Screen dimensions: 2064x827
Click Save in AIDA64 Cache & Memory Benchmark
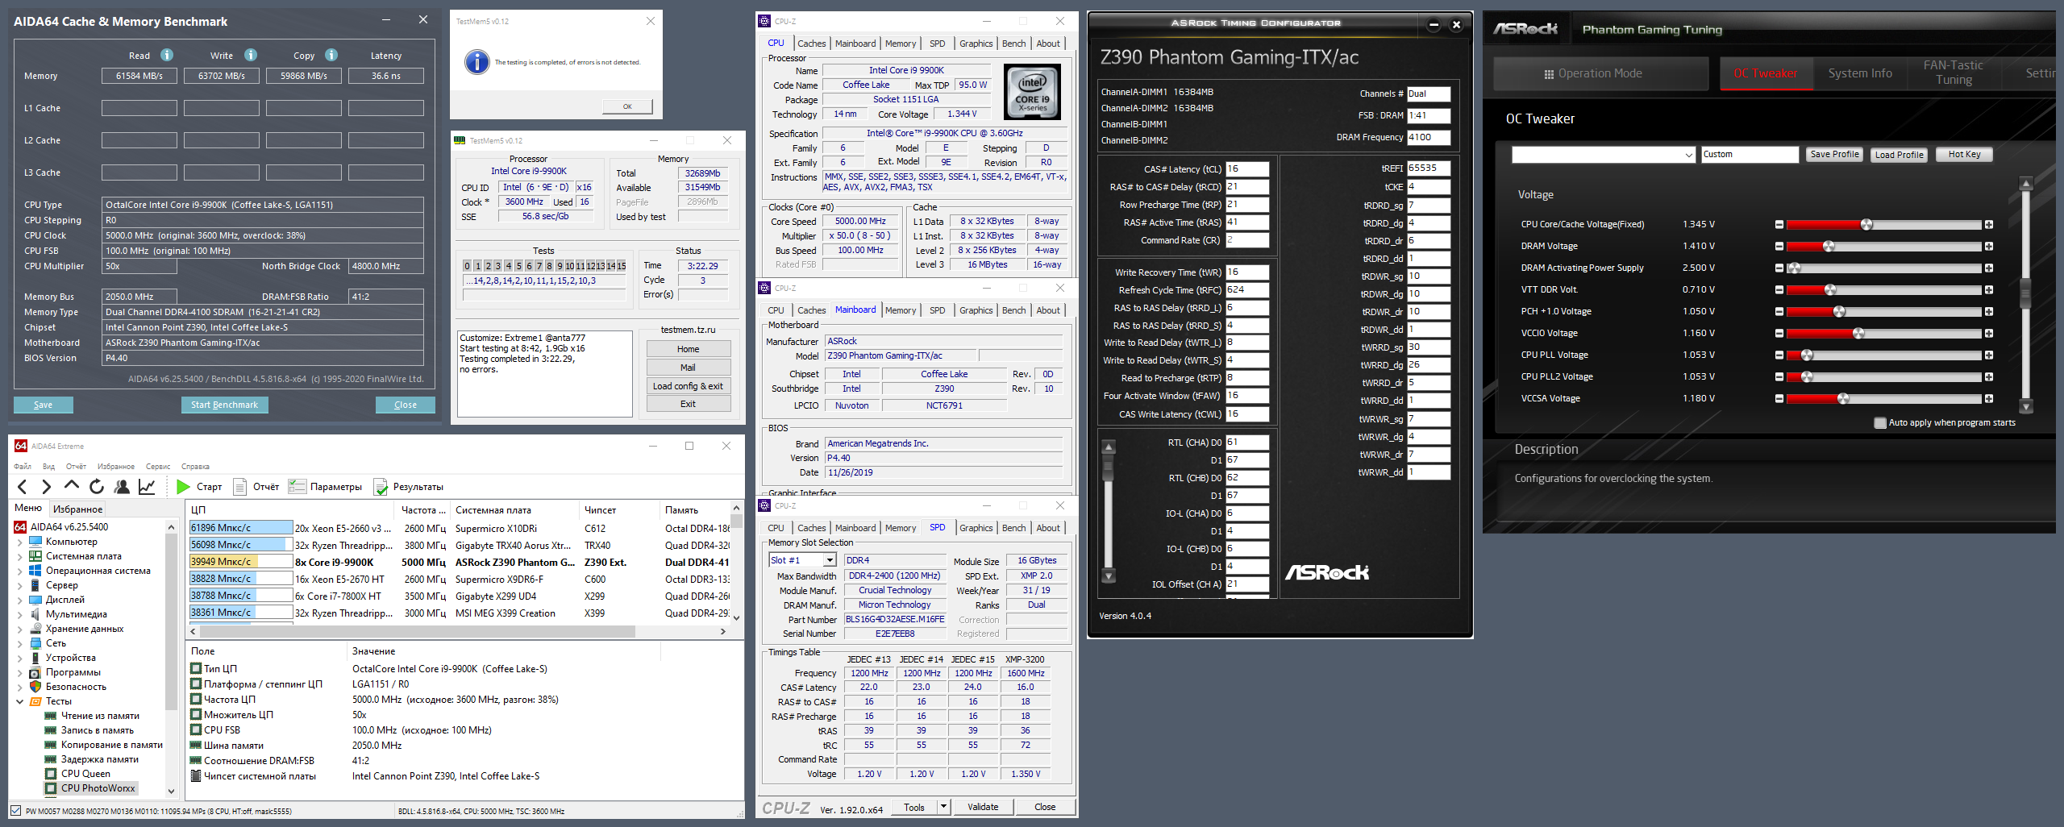[44, 405]
